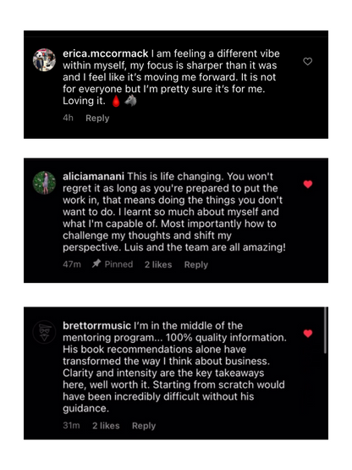The image size is (352, 470).
Task: Click the wolf emoji in Erica's comment
Action: point(130,101)
